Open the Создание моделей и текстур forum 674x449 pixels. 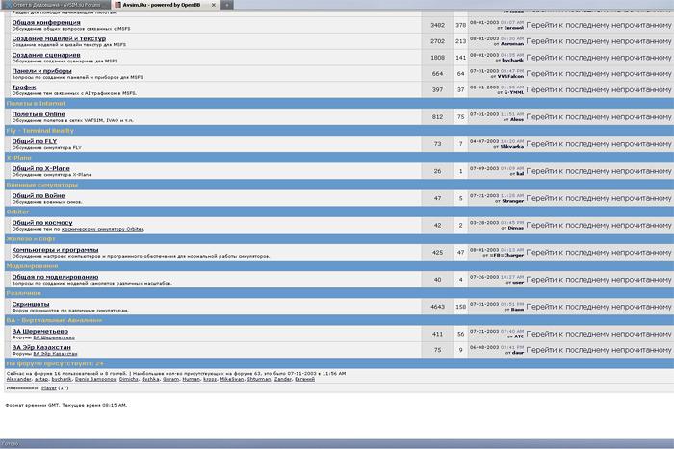point(59,38)
